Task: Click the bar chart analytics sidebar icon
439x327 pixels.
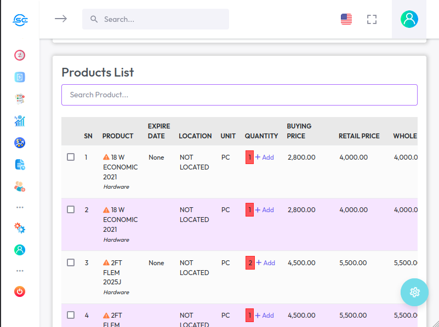Action: tap(20, 121)
